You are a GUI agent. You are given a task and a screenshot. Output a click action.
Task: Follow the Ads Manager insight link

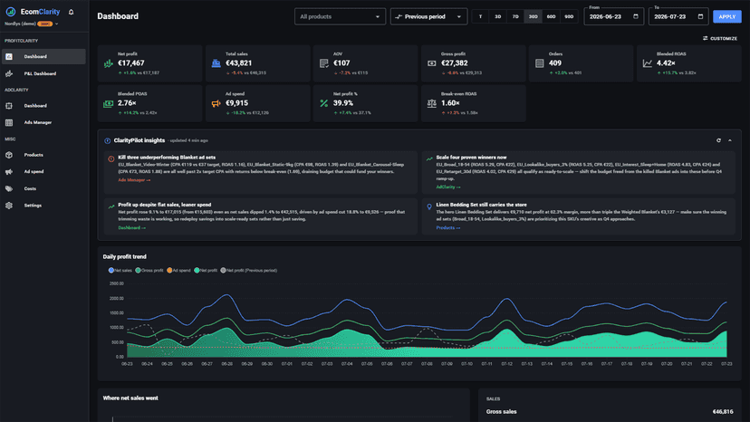click(134, 180)
